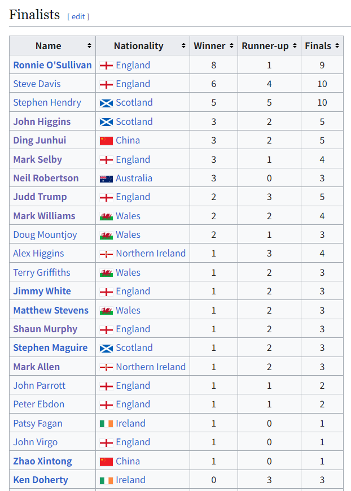Sort by Runner-up column arrows

click(295, 46)
